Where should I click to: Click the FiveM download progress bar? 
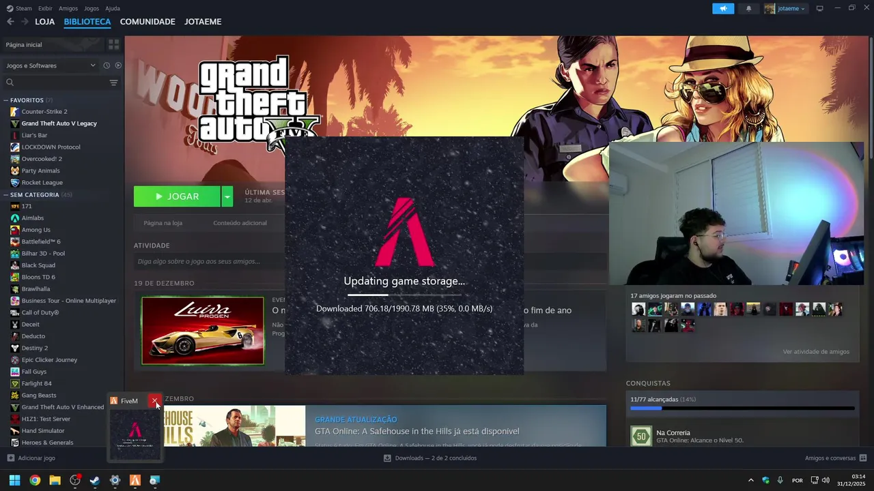click(x=404, y=295)
